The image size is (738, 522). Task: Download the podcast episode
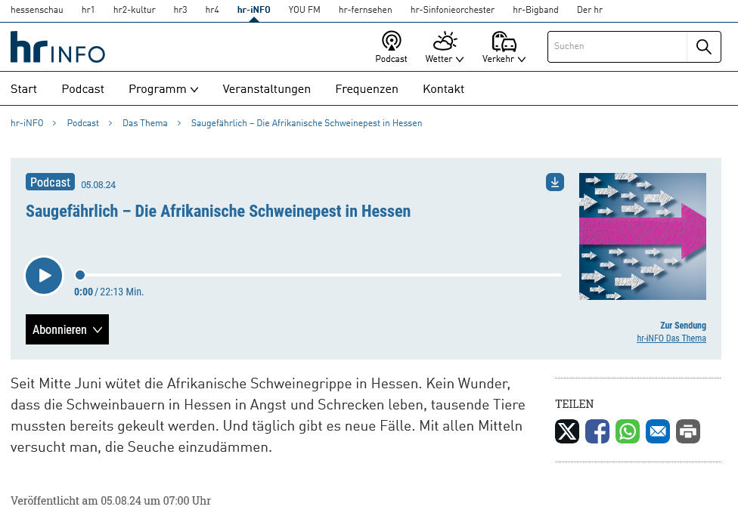[555, 182]
